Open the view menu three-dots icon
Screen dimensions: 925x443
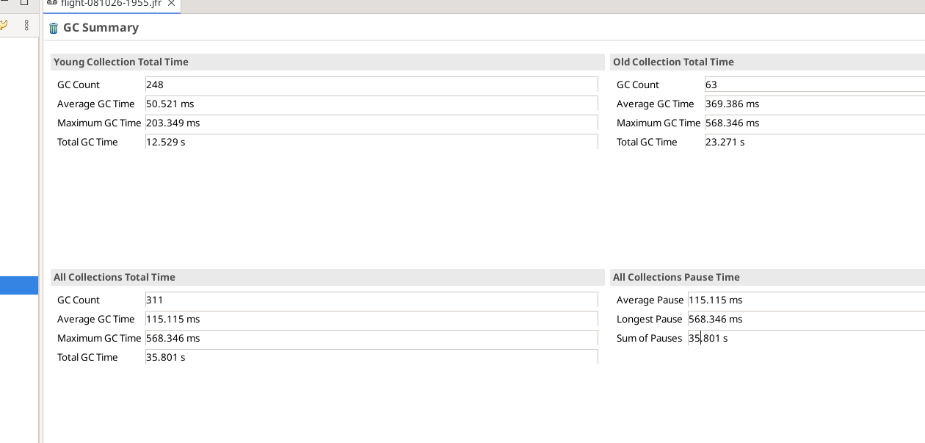[x=26, y=25]
